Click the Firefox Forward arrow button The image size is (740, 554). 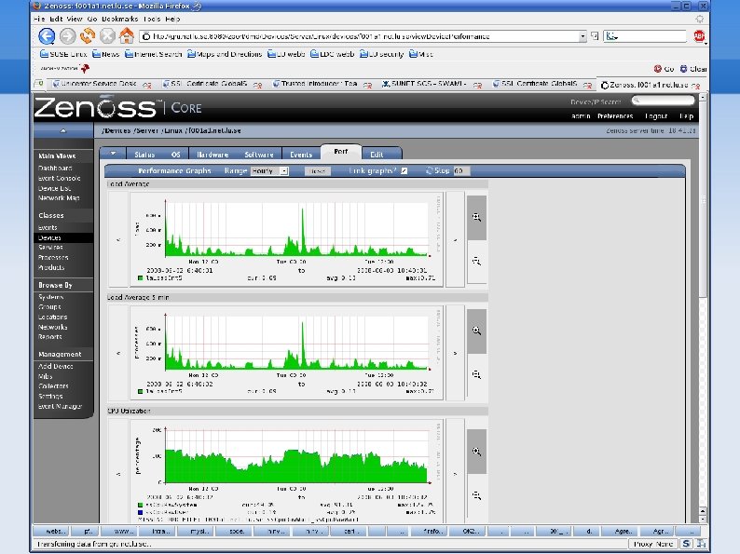pos(67,36)
